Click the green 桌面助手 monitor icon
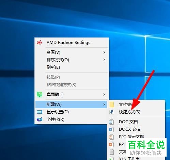 click(x=40, y=95)
